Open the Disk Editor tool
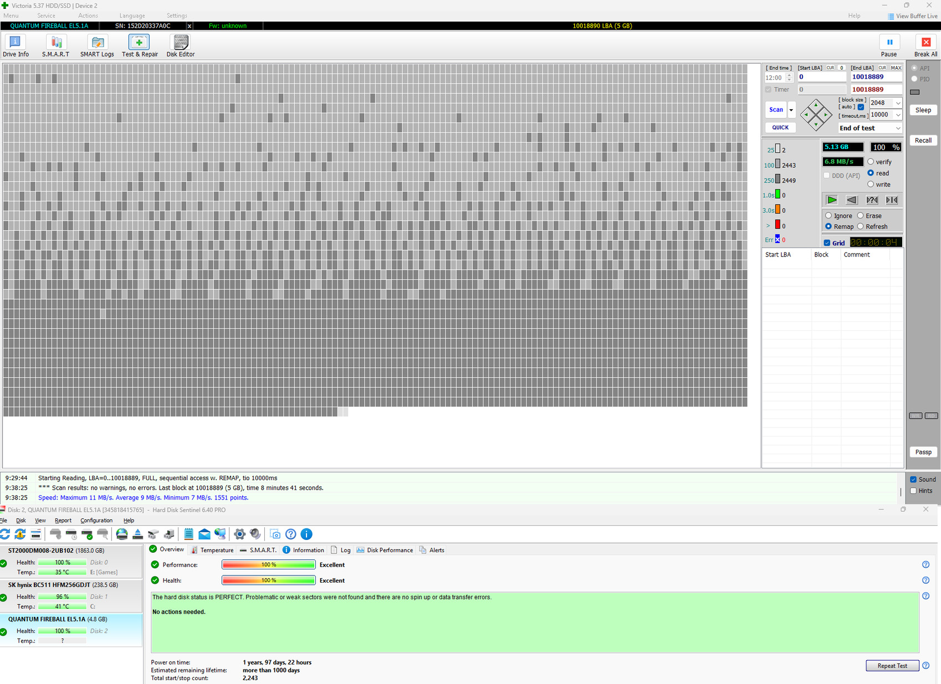Viewport: 941px width, 684px height. (181, 46)
